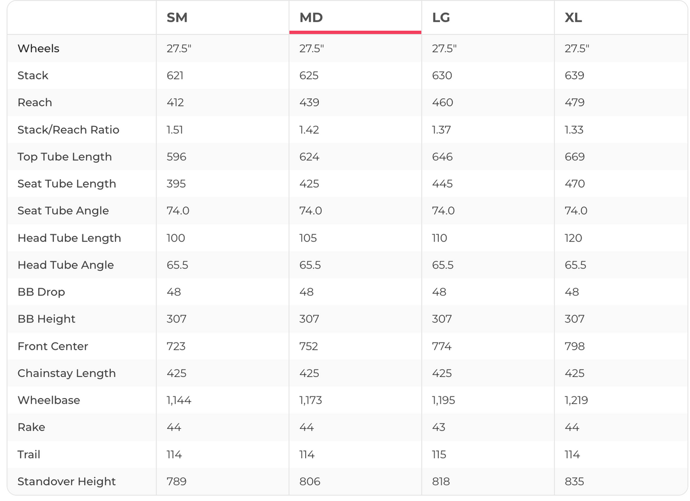The image size is (690, 501).
Task: Select the Wheelbase row label
Action: click(x=49, y=400)
